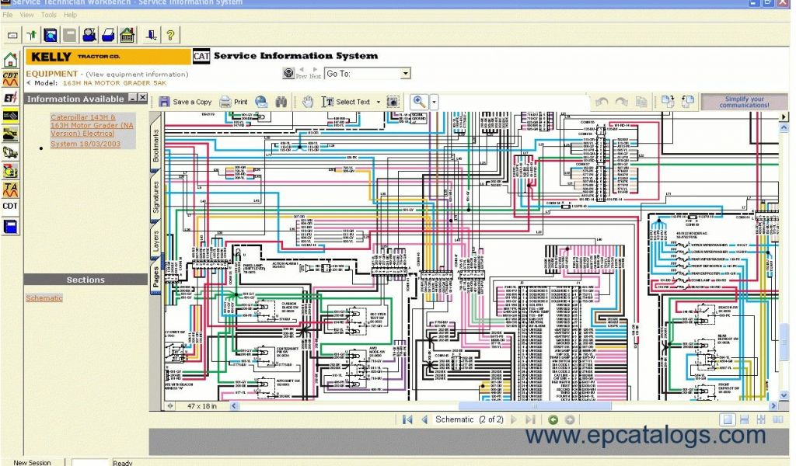Click the snapshot camera tool icon
Screen dimensions: 796x466
pyautogui.click(x=393, y=102)
